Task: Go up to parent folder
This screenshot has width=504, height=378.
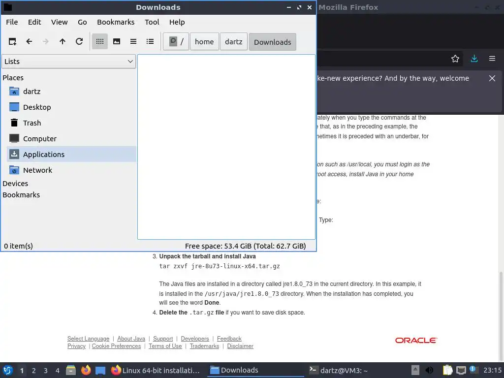Action: click(63, 41)
